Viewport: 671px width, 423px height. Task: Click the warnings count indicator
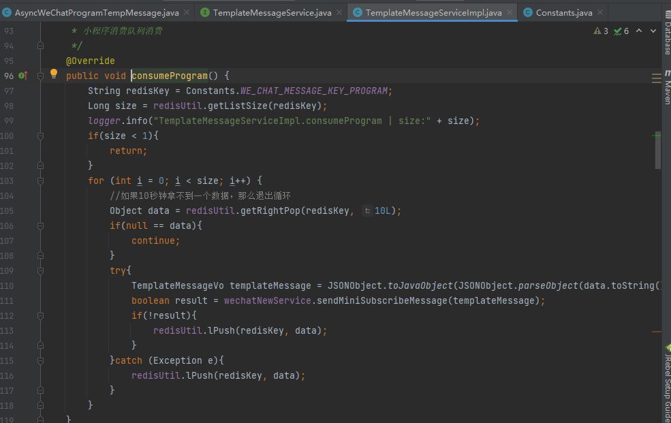[x=601, y=31]
